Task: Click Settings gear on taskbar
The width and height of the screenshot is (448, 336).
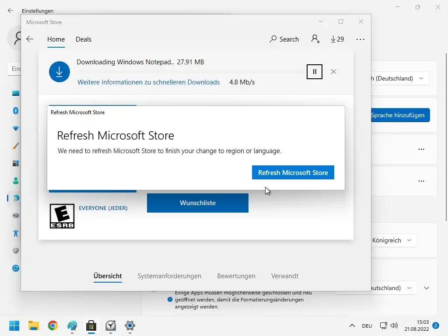Action: [129, 325]
